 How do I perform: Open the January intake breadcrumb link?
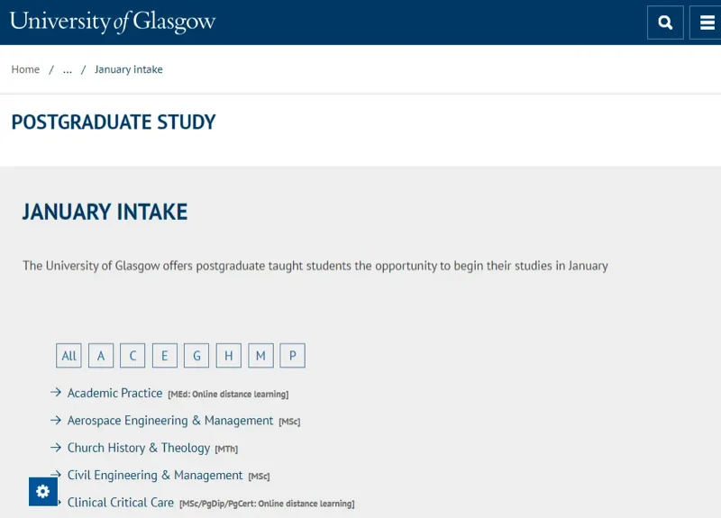pyautogui.click(x=128, y=69)
